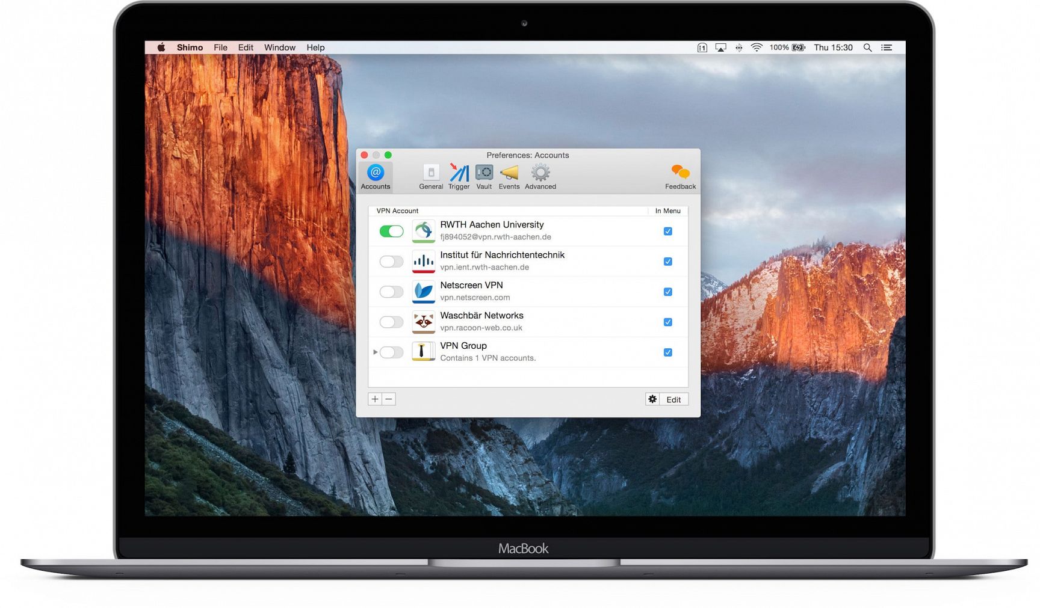Click the Wi-Fi status icon

[x=757, y=48]
